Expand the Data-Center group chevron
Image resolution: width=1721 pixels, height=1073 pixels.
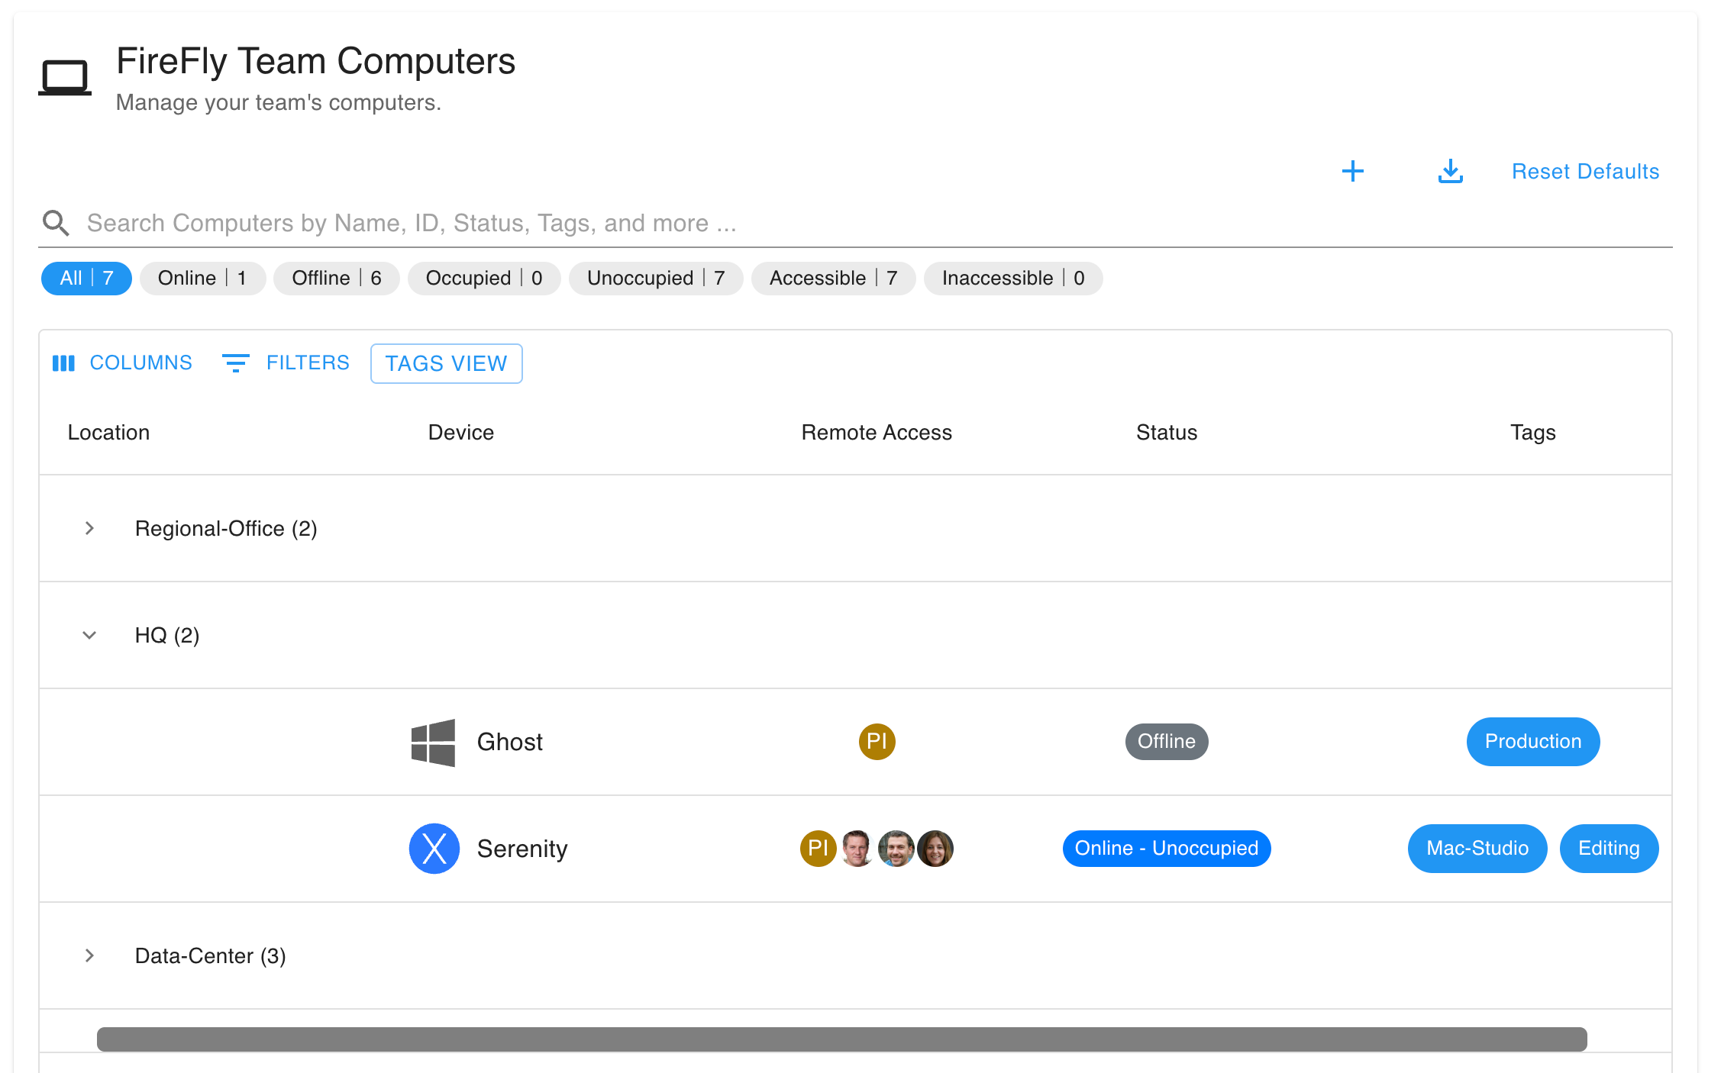[89, 955]
